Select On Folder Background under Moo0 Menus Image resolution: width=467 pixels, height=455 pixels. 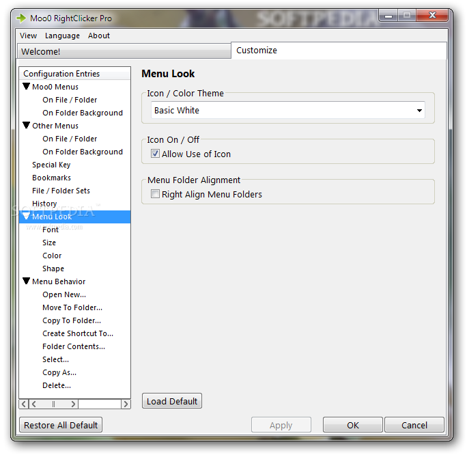point(83,113)
